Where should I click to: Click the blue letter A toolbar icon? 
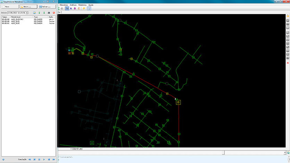71,9
